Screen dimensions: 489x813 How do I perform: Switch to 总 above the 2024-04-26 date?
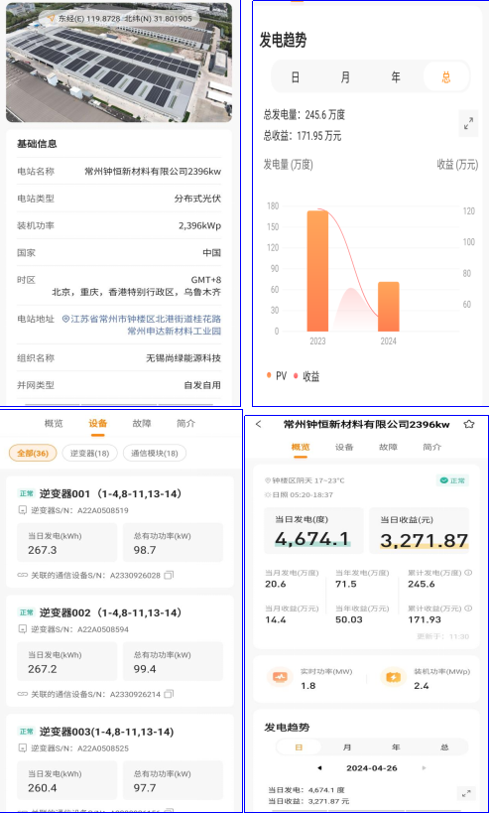tap(444, 747)
